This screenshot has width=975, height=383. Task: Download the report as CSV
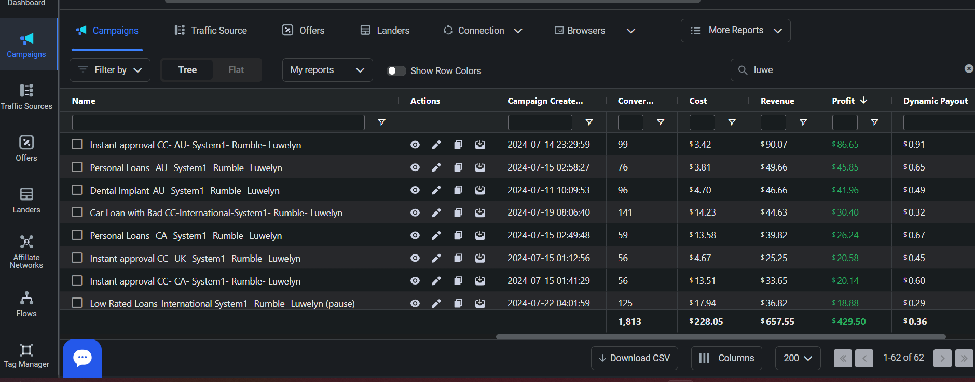pos(634,358)
